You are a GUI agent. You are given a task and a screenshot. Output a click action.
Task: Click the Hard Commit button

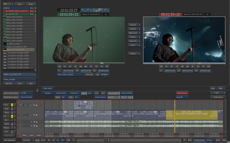[x=61, y=93]
